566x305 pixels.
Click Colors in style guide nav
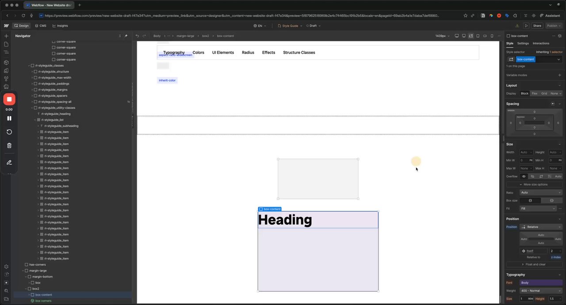point(199,53)
